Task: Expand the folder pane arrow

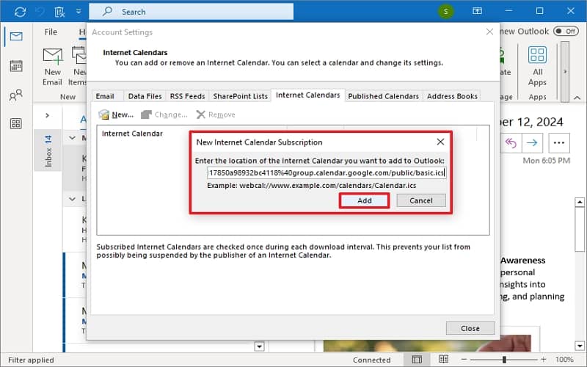Action: pyautogui.click(x=47, y=115)
